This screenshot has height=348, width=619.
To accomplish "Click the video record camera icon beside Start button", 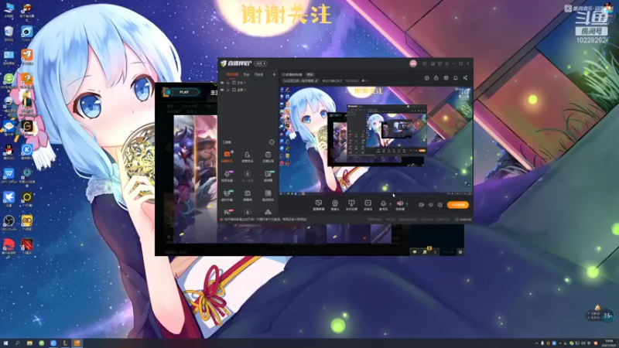I will pyautogui.click(x=421, y=205).
